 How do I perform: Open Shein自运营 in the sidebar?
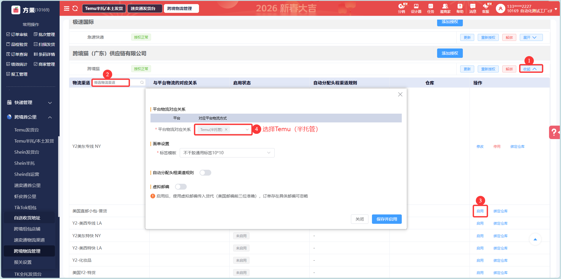[27, 174]
